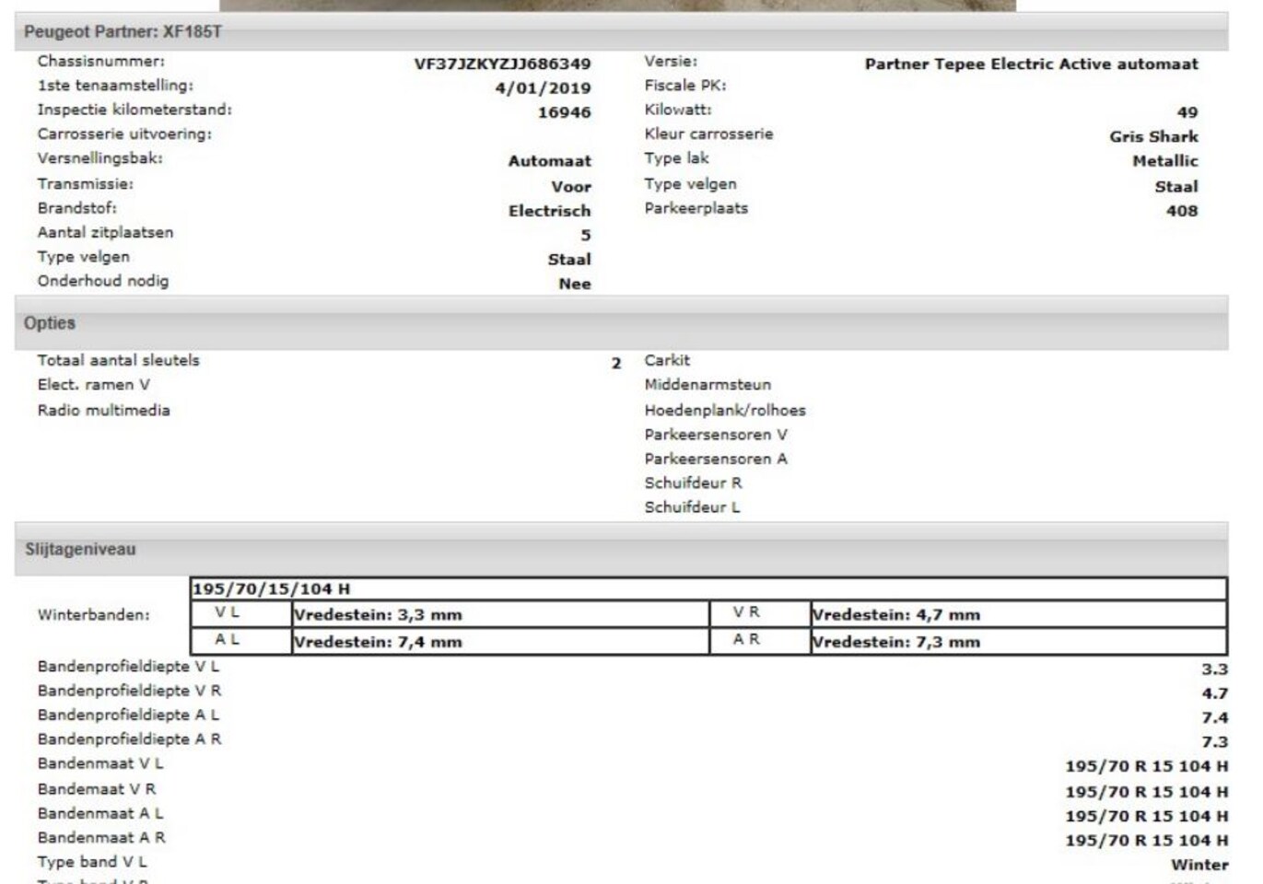This screenshot has height=884, width=1263.
Task: Click the Totaal aantal sleutels option
Action: point(118,361)
